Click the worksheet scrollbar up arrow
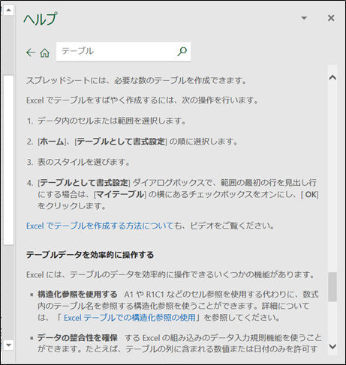Screen dimensions: 346x365 tap(9, 10)
